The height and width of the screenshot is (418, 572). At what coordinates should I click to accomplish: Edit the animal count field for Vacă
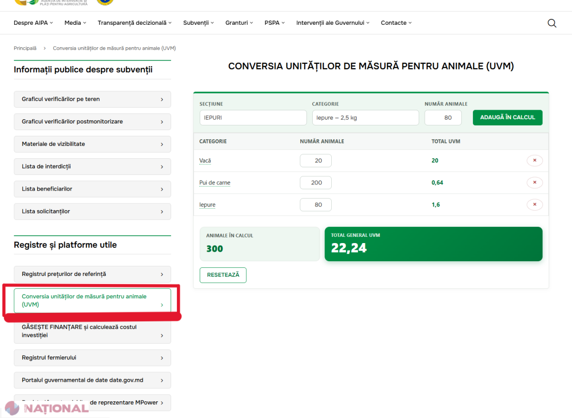point(316,161)
